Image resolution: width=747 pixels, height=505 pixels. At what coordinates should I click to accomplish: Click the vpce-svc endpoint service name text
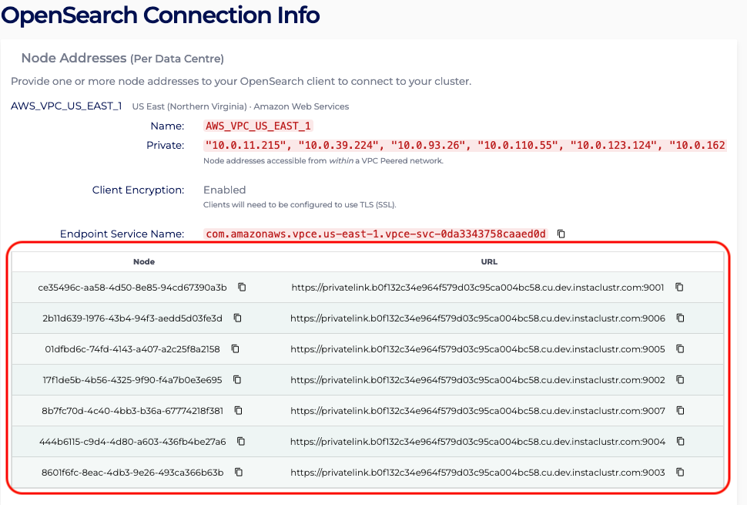click(x=376, y=234)
